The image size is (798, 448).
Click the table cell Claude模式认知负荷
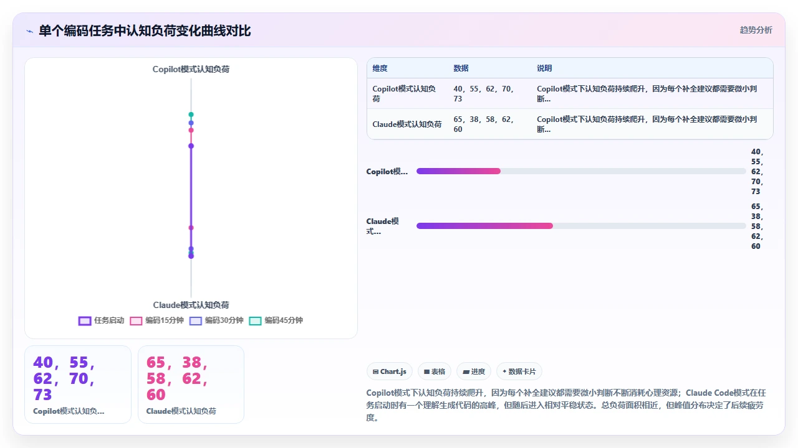pyautogui.click(x=407, y=124)
